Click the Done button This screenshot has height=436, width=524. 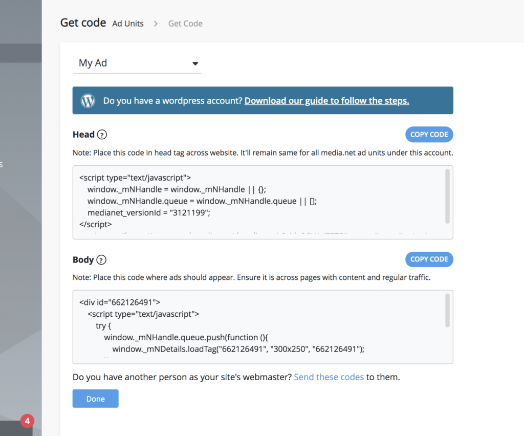click(x=96, y=399)
